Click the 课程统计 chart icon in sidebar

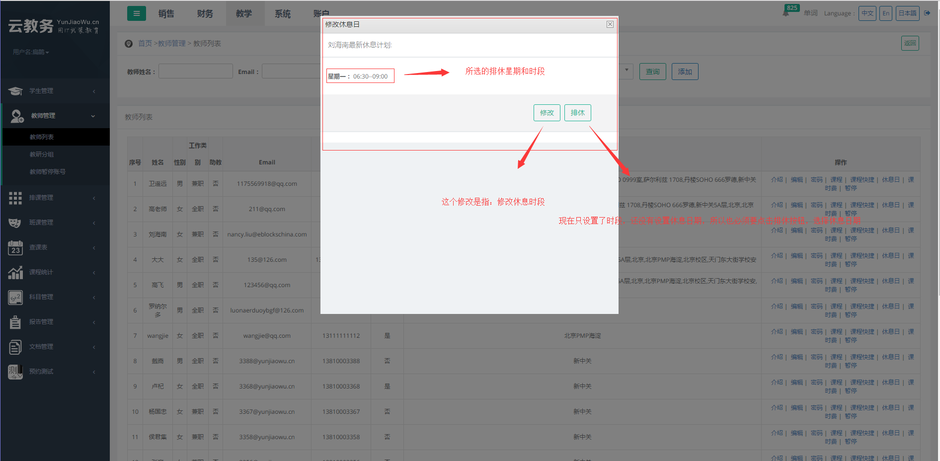coord(15,272)
